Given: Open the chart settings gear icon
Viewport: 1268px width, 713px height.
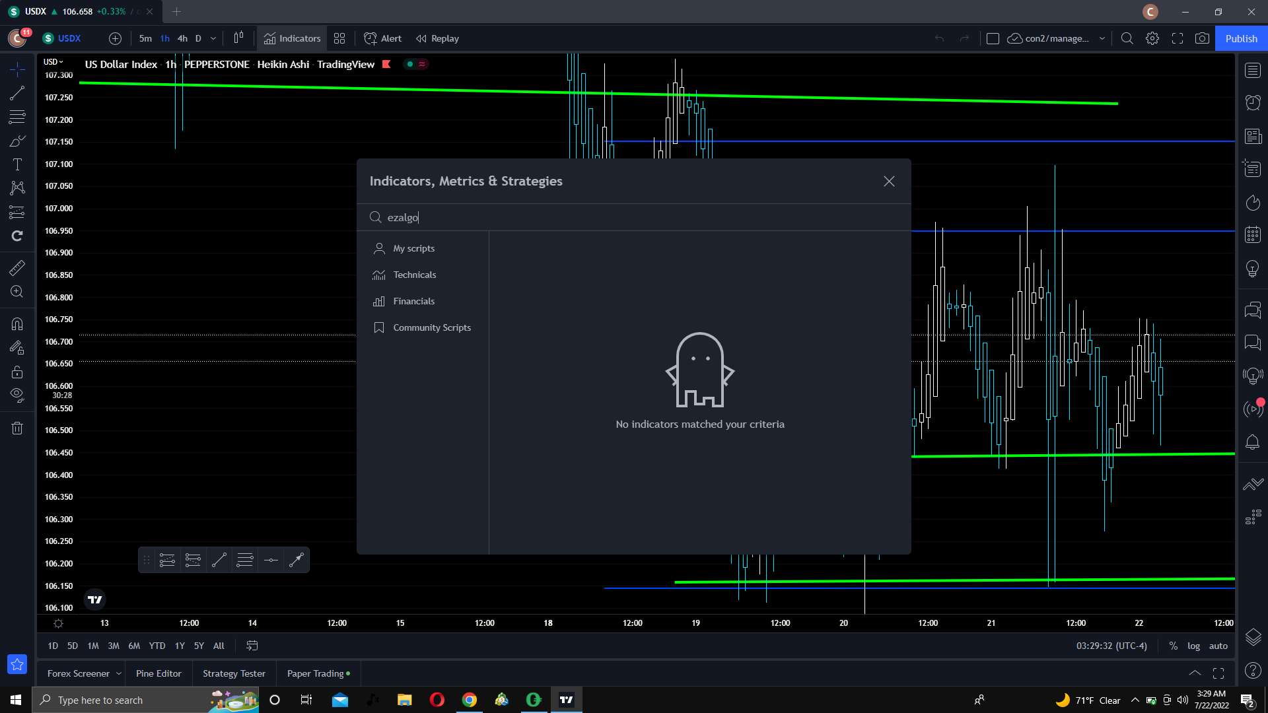Looking at the screenshot, I should [x=1152, y=38].
